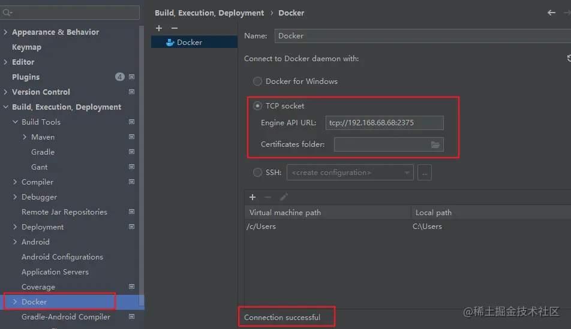Open Gradle settings page

tap(43, 152)
